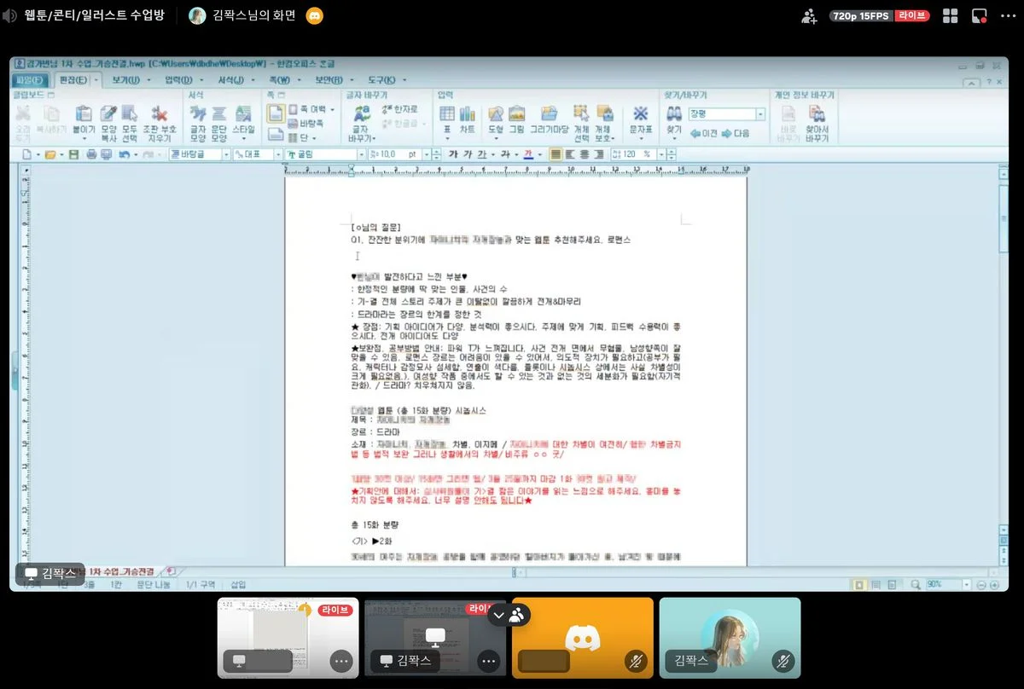This screenshot has height=689, width=1024.
Task: Open the 서식(J) menu
Action: [x=230, y=80]
